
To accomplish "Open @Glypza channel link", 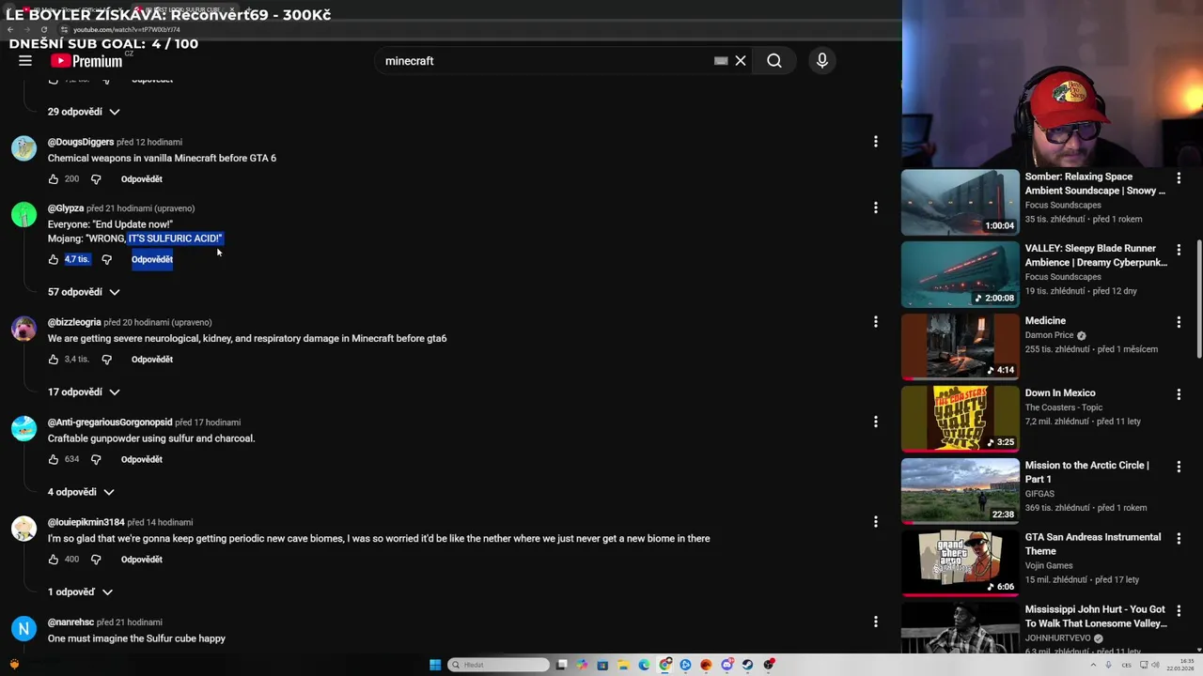I will 66,208.
